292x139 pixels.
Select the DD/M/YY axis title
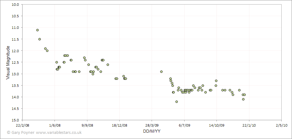tap(152, 131)
